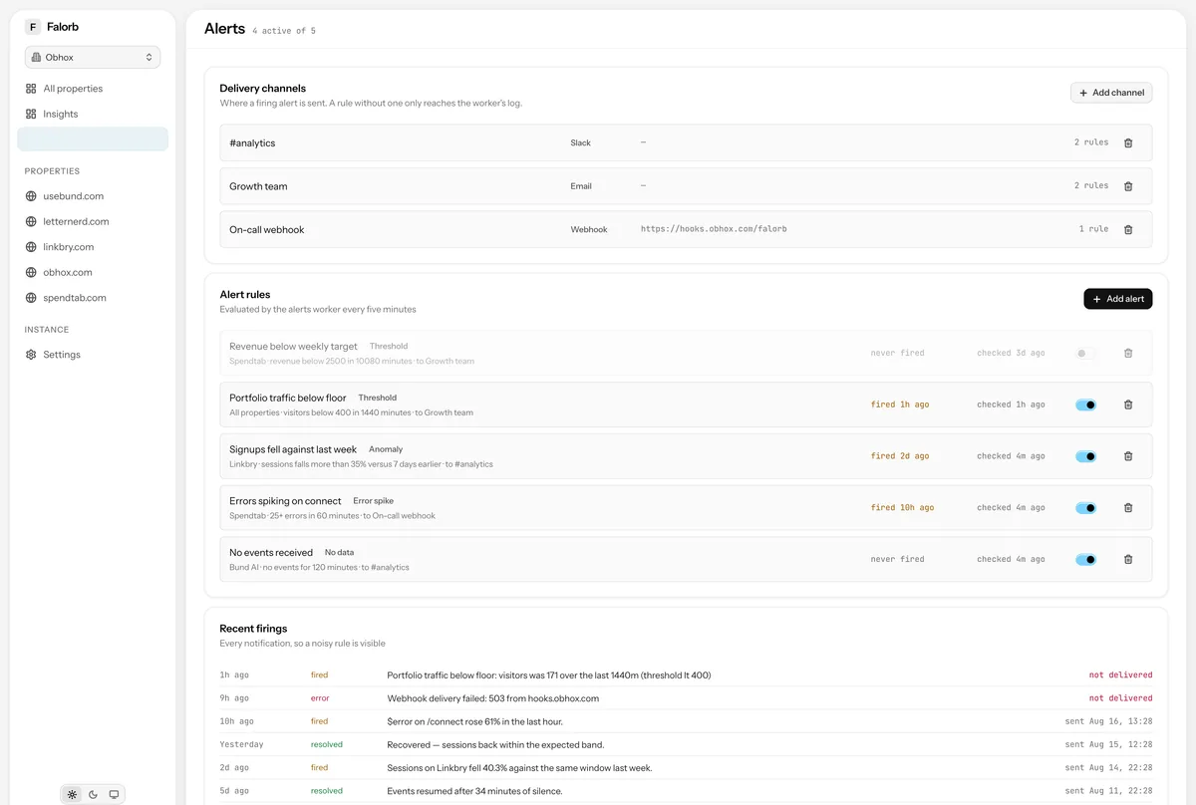Click the #analytics channel name
1196x805 pixels.
[252, 143]
